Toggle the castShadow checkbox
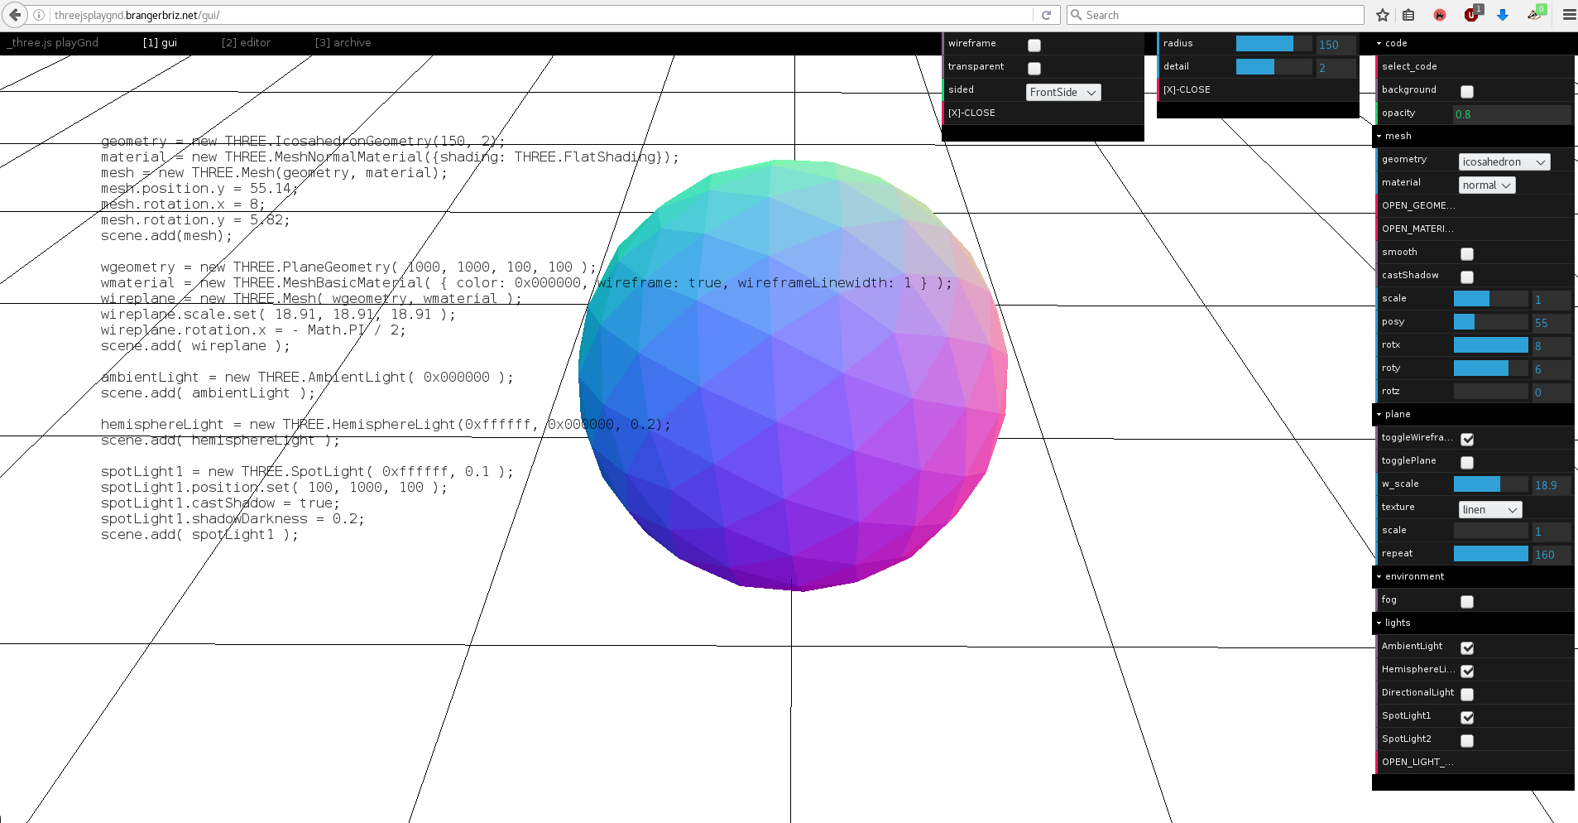The image size is (1578, 823). pyautogui.click(x=1467, y=277)
